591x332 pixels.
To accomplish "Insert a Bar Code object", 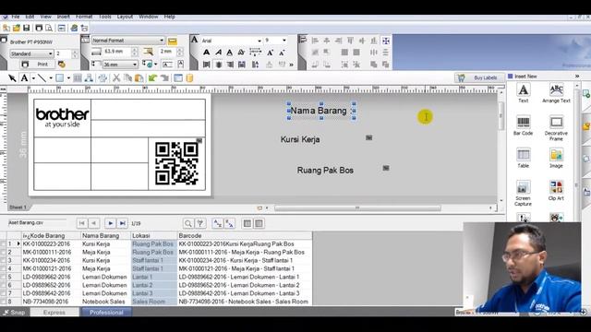I will click(x=524, y=125).
